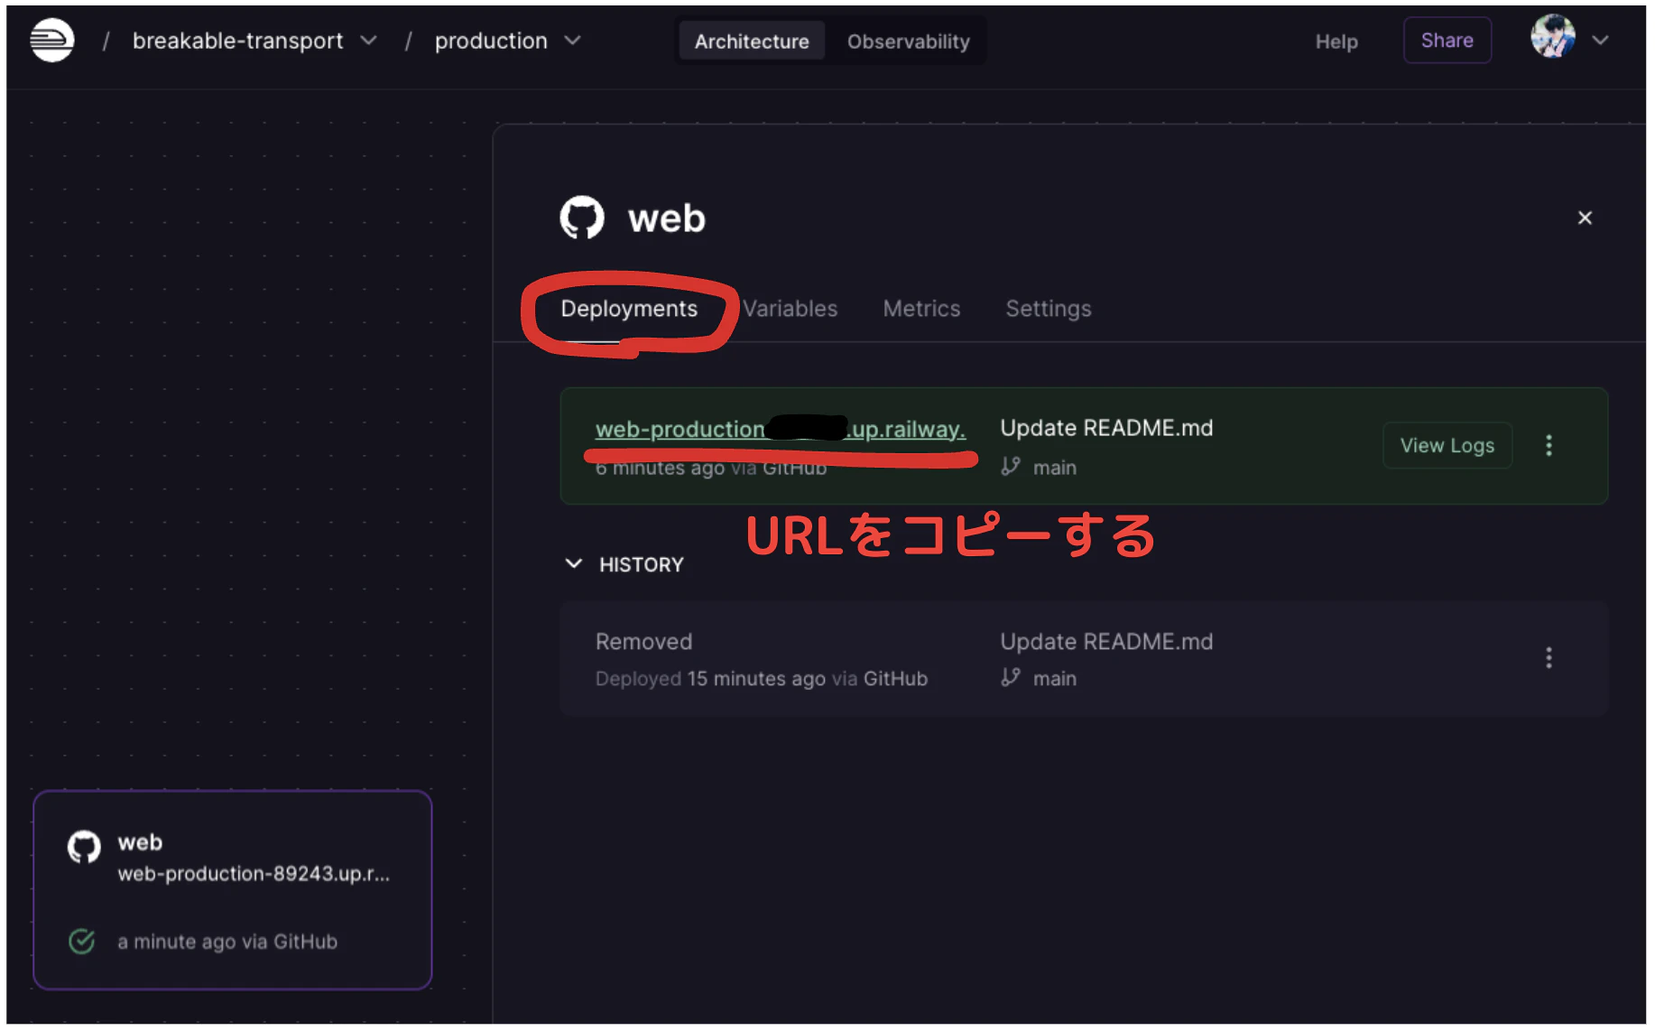The height and width of the screenshot is (1031, 1655).
Task: Click View Logs button
Action: point(1447,446)
